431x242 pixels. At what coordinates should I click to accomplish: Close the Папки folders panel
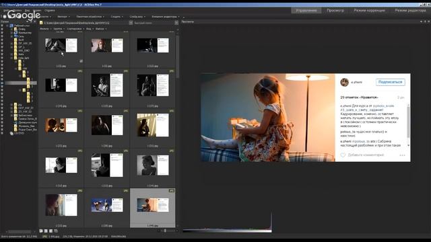[x=35, y=22]
